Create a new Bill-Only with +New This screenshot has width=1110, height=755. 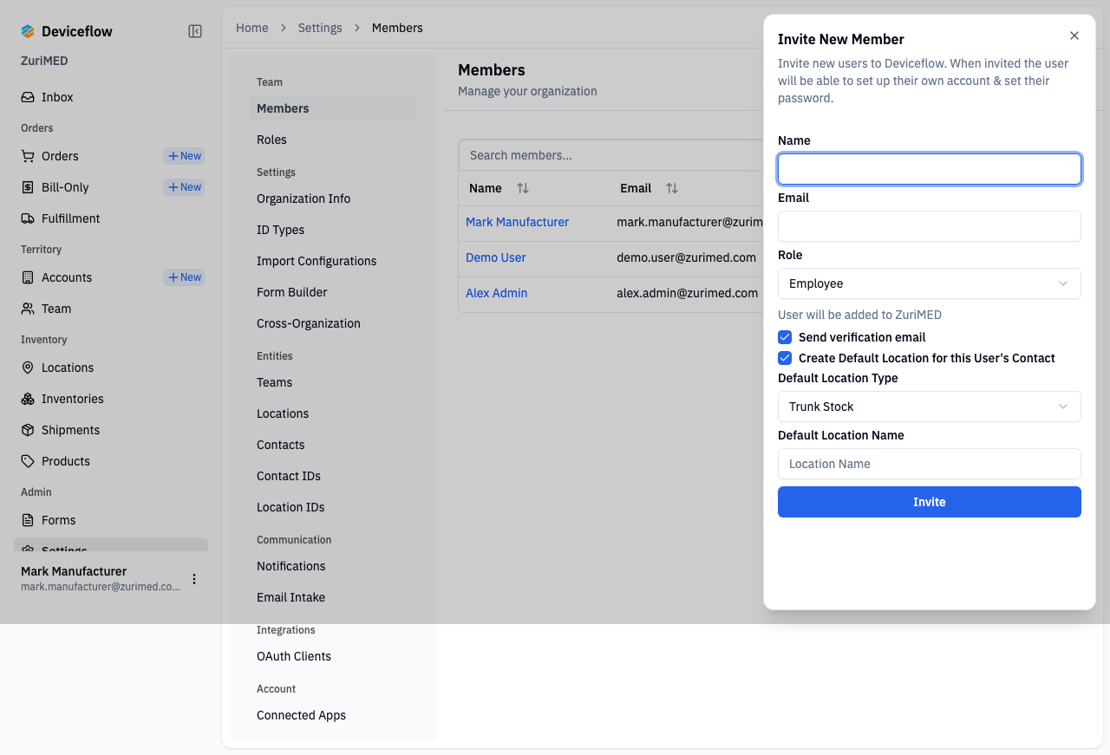184,187
